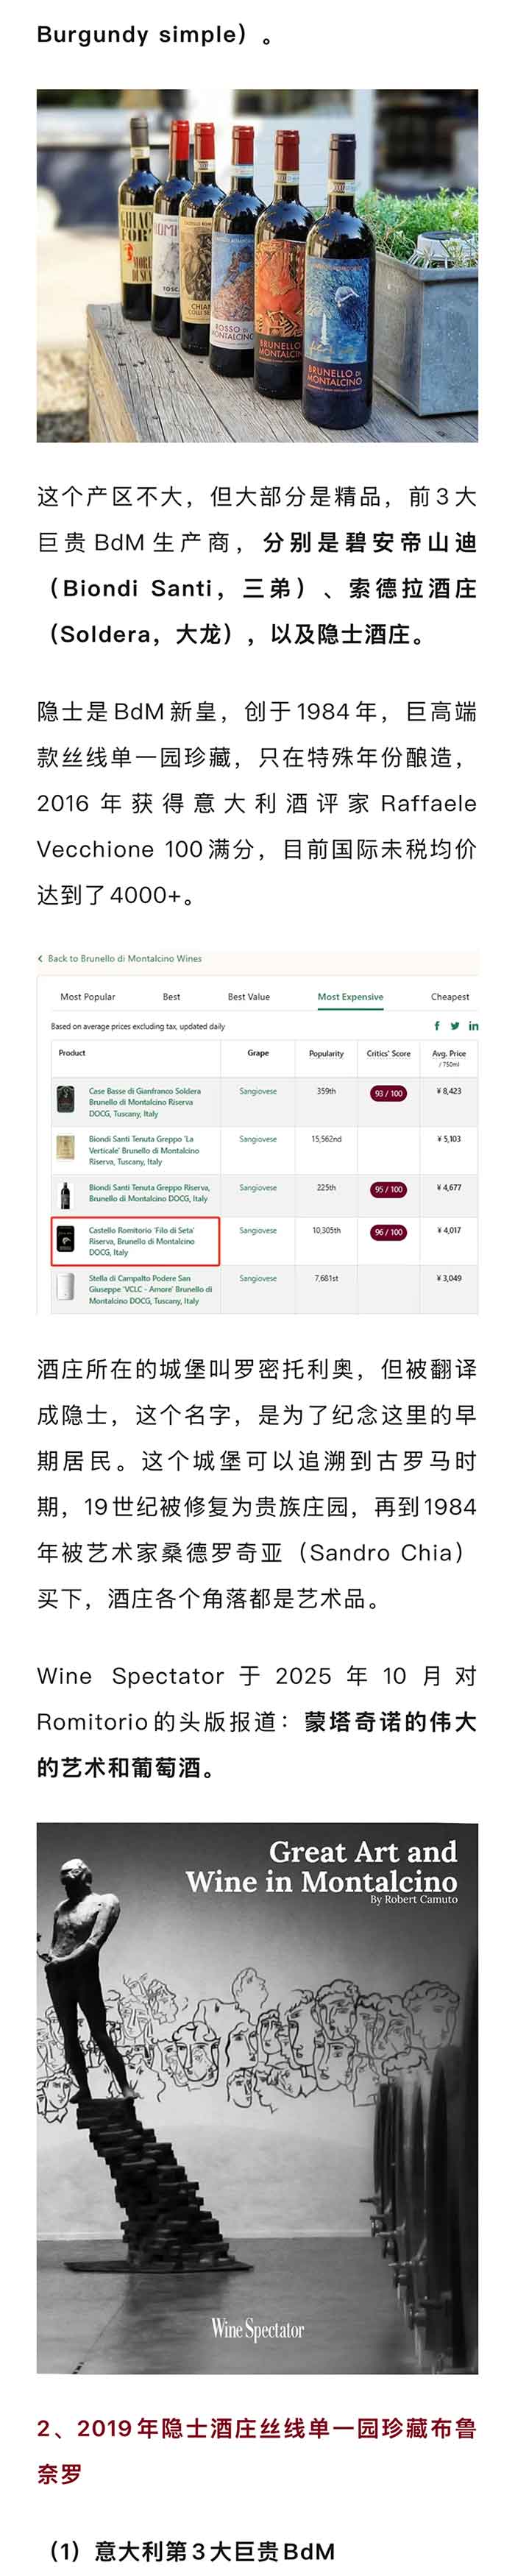Click Sangiovese grape link for Stella di Campalto

258,1278
